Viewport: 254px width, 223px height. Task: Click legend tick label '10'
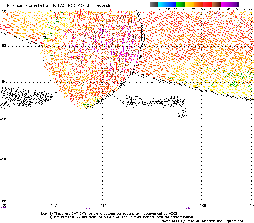168,9
